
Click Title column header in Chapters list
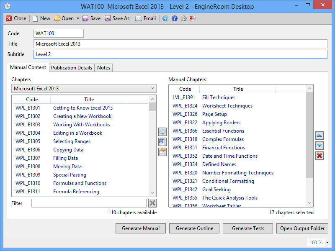pos(89,100)
